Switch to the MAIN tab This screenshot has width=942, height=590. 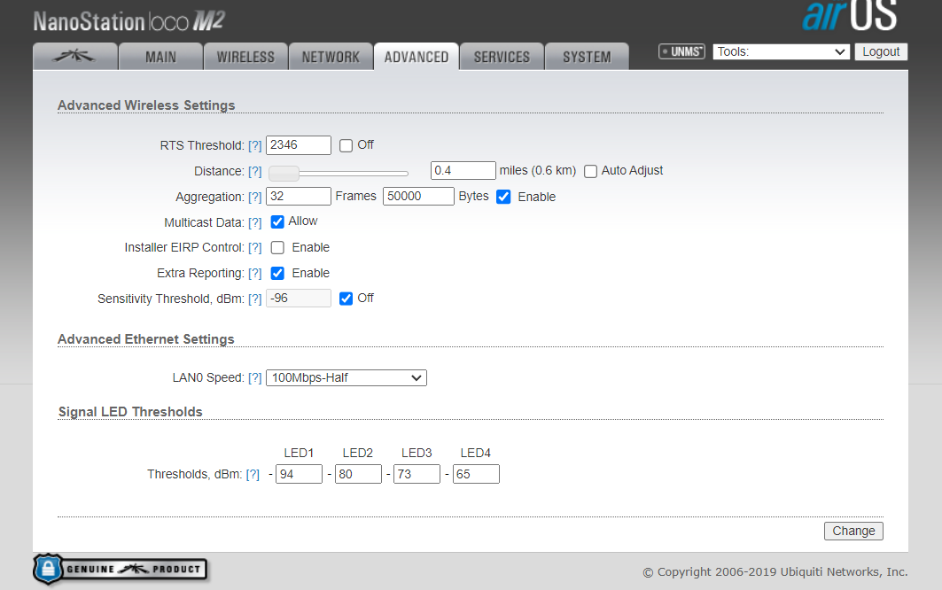[x=160, y=57]
